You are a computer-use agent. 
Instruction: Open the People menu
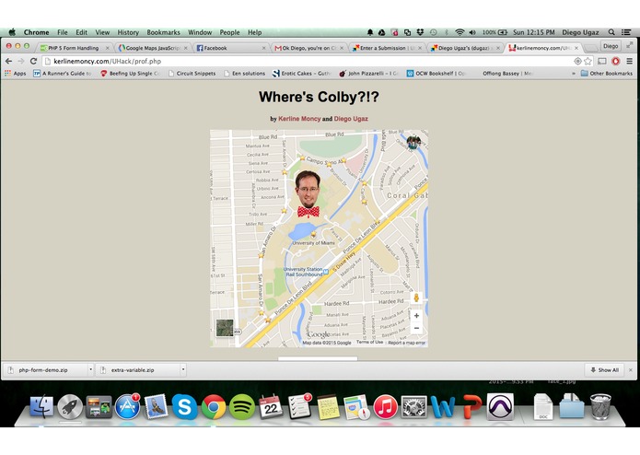point(230,32)
